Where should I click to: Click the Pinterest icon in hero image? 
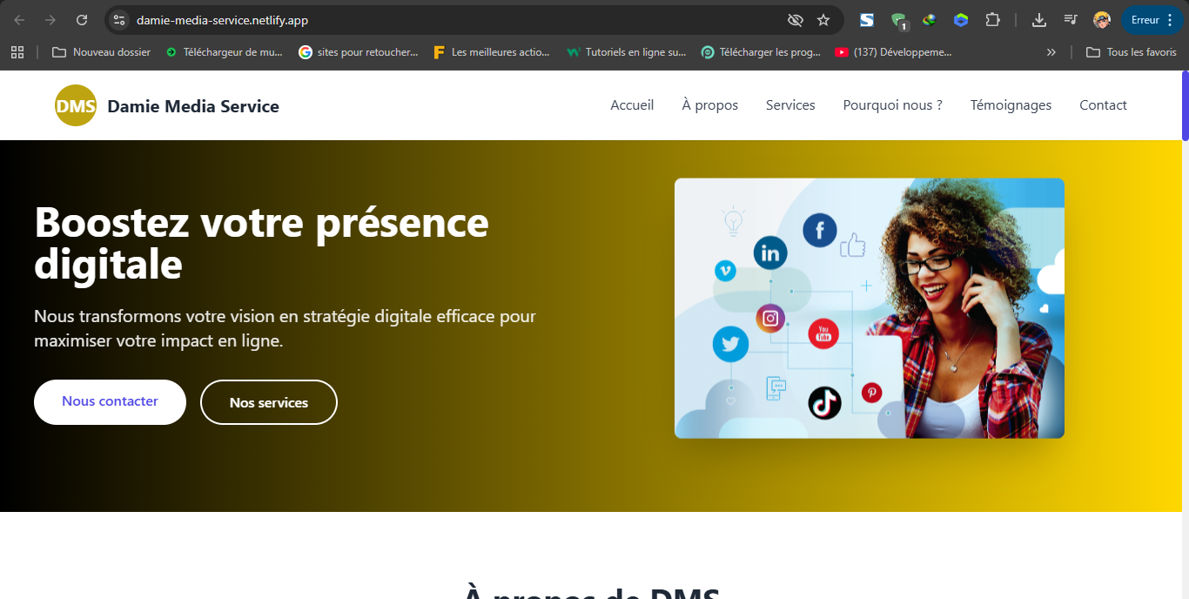click(871, 393)
